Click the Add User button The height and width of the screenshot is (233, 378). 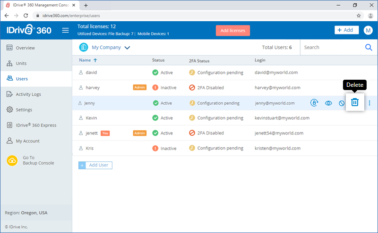[95, 165]
